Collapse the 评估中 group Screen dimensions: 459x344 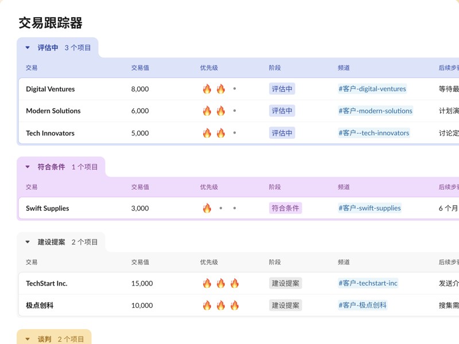click(x=26, y=48)
